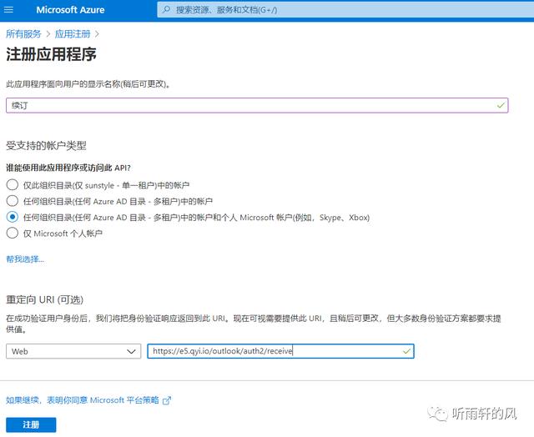
Task: Click the redirect URI input field
Action: [x=280, y=351]
